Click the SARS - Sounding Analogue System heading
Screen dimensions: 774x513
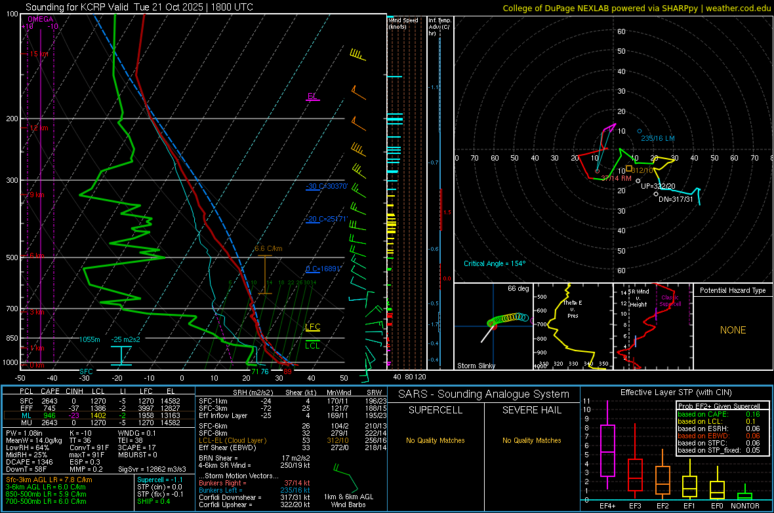click(x=484, y=394)
